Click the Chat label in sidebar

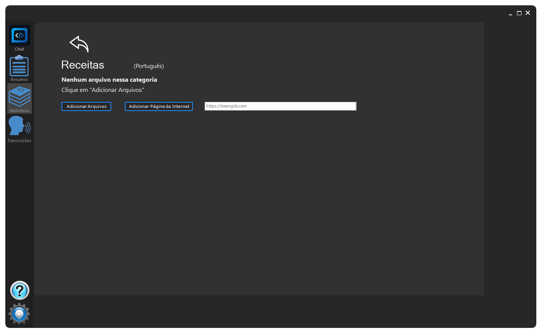coord(19,49)
